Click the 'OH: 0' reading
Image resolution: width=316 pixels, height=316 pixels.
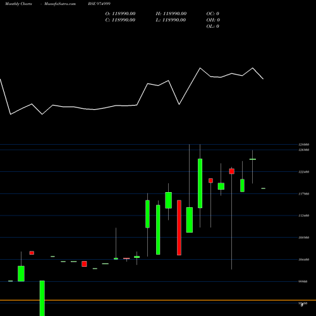pos(213,20)
